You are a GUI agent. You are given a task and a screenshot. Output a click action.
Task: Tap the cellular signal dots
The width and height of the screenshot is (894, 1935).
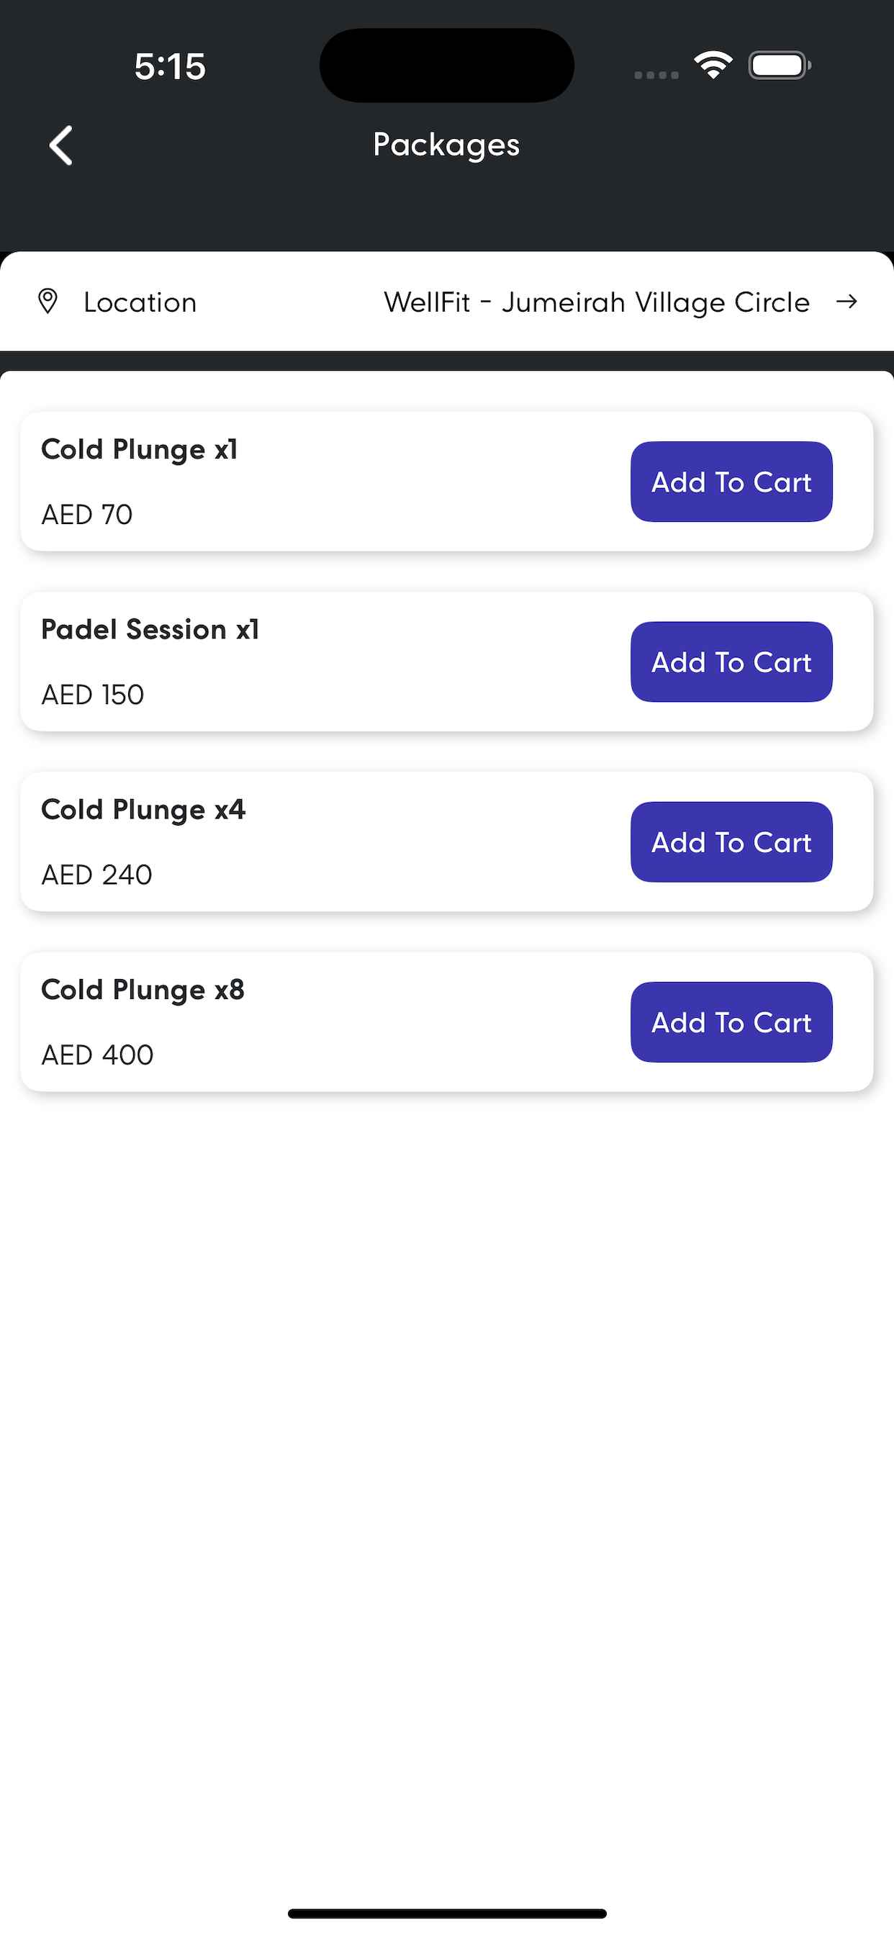point(656,74)
